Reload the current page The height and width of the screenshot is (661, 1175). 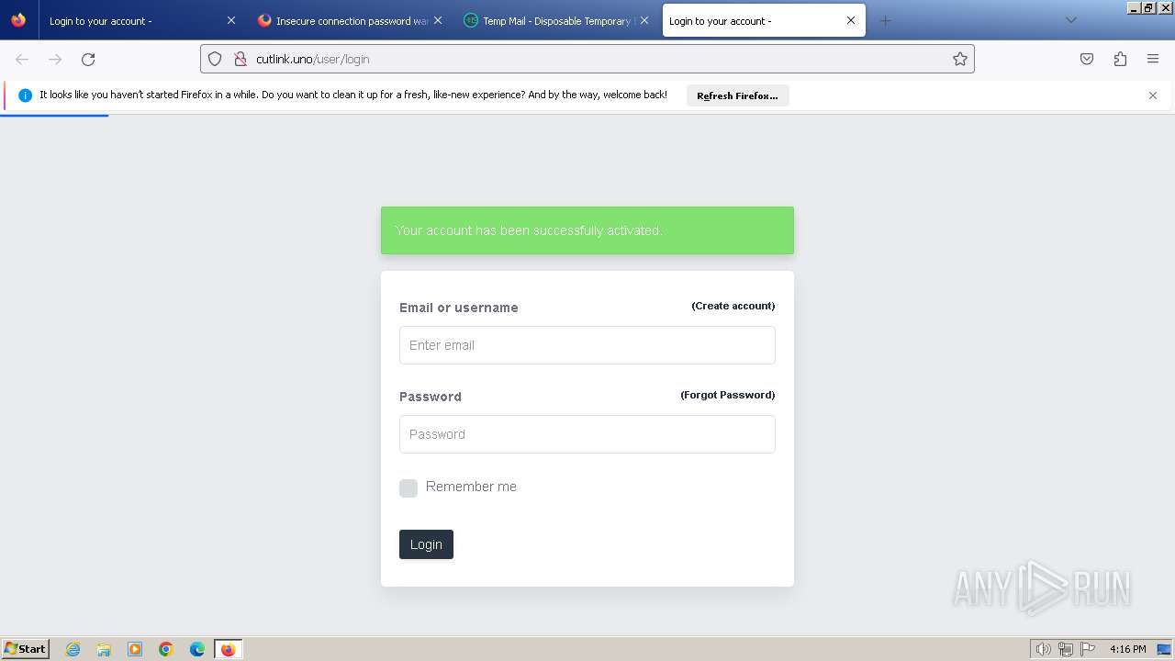point(88,60)
